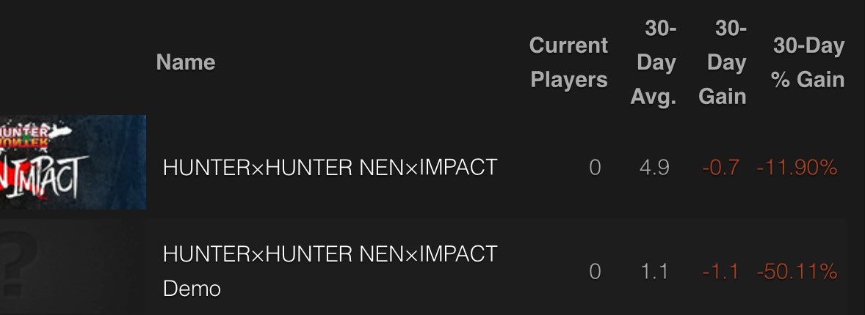This screenshot has width=865, height=315.
Task: Sort by 30-Day Gain column header
Action: tap(723, 62)
